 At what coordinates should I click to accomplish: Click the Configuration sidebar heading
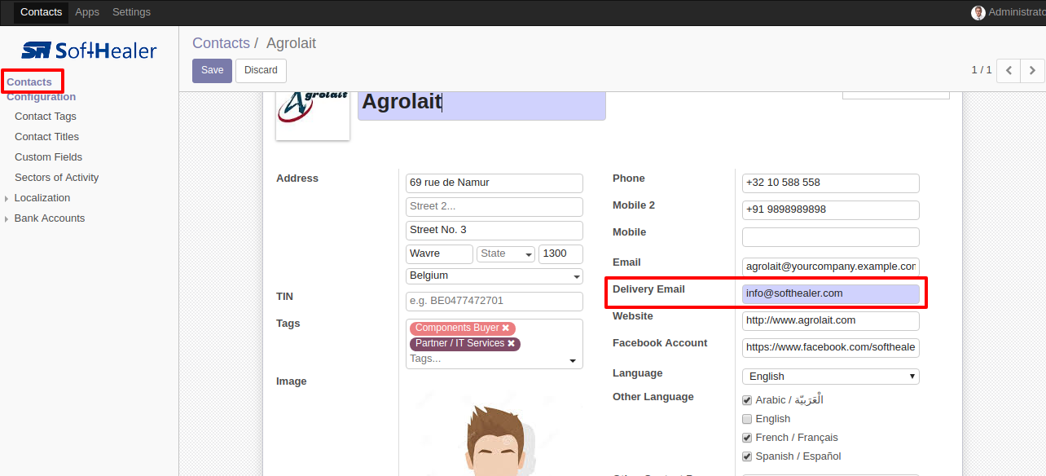(42, 97)
